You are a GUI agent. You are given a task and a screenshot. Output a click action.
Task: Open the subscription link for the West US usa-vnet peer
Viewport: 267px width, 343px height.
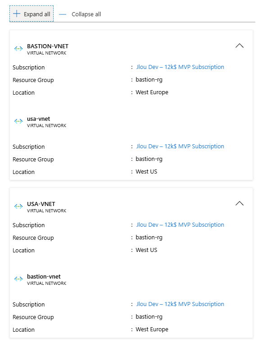[180, 146]
